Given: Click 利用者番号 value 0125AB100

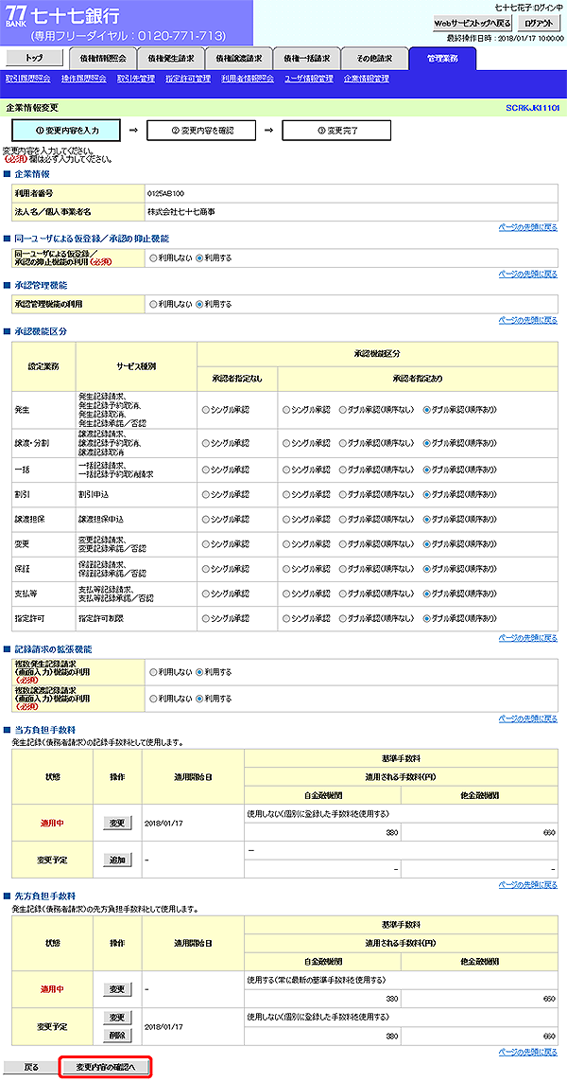Looking at the screenshot, I should click(165, 193).
